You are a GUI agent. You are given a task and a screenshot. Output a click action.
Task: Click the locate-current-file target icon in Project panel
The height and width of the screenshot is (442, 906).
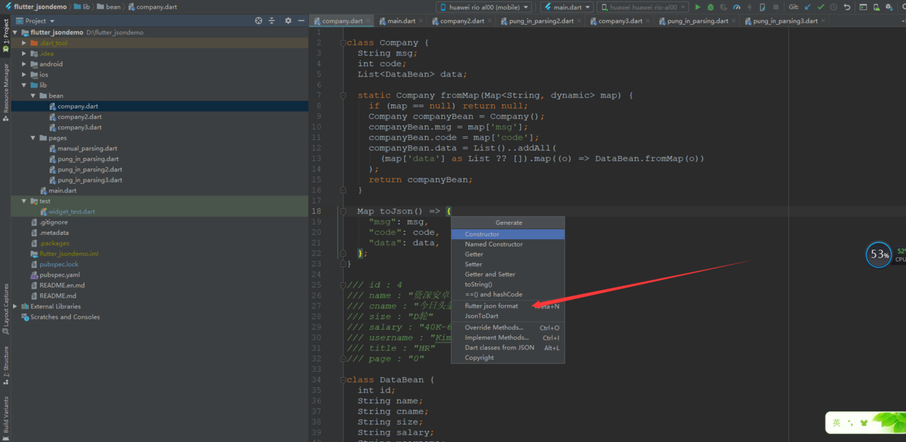point(259,21)
